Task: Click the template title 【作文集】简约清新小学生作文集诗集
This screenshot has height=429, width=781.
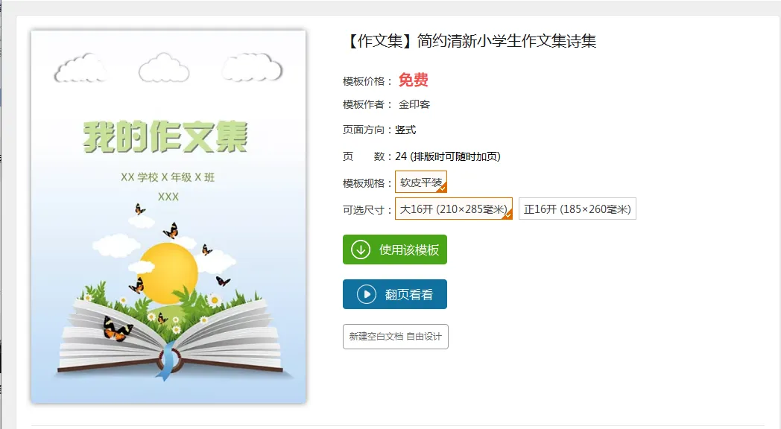Action: (470, 41)
